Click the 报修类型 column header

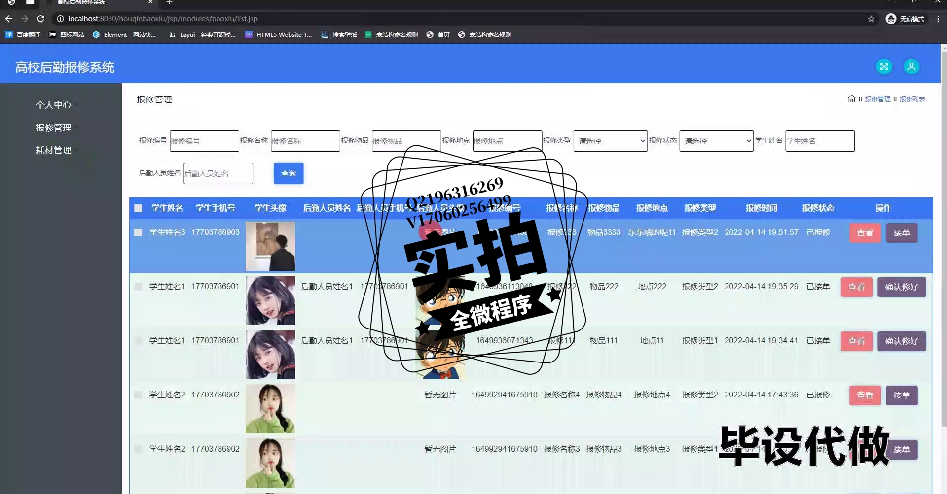pos(700,208)
